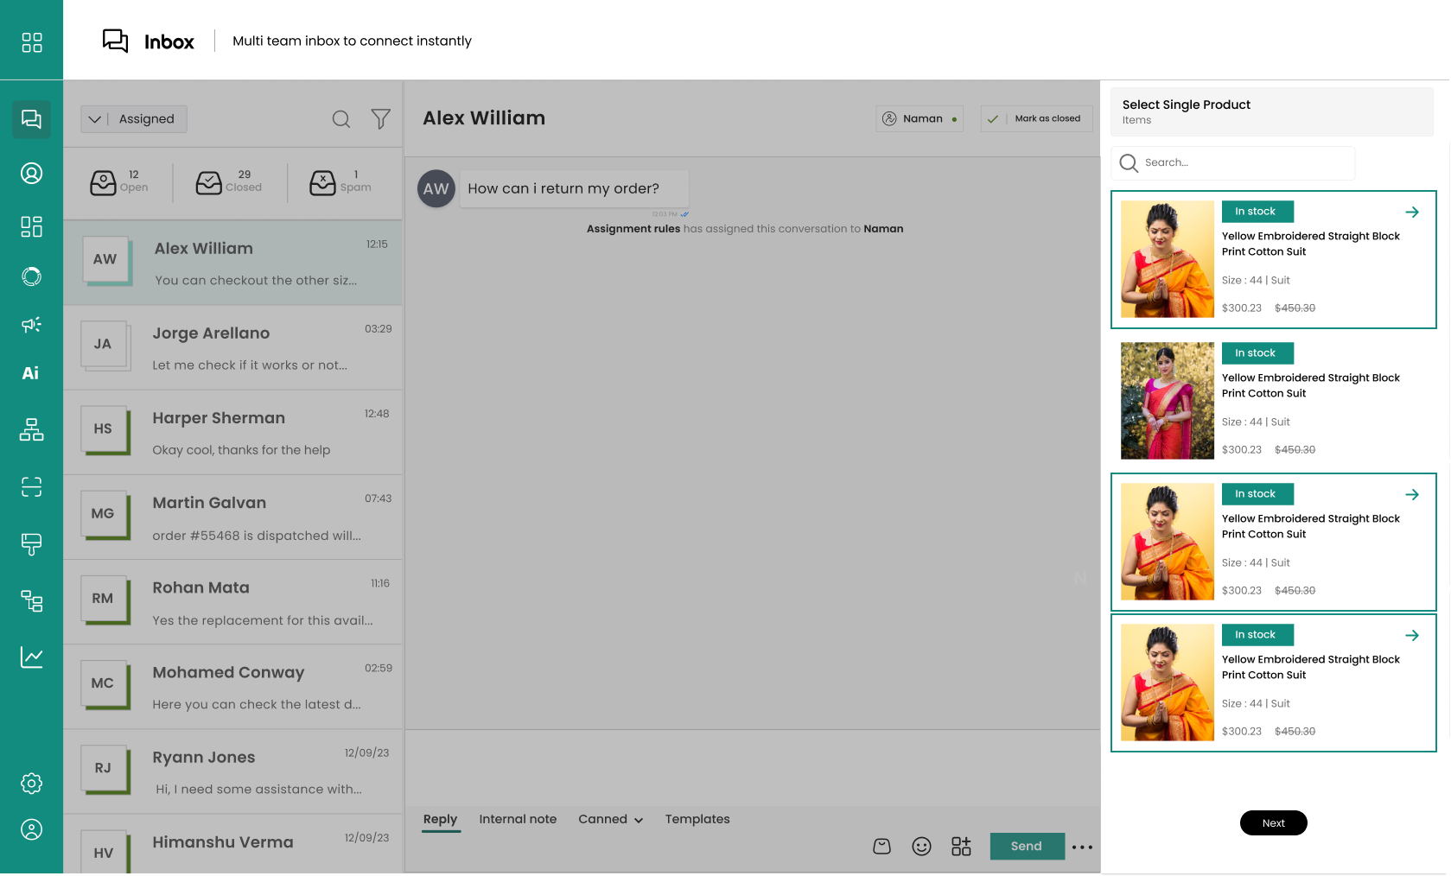Open the filter funnel icon
The image size is (1451, 876).
[380, 119]
